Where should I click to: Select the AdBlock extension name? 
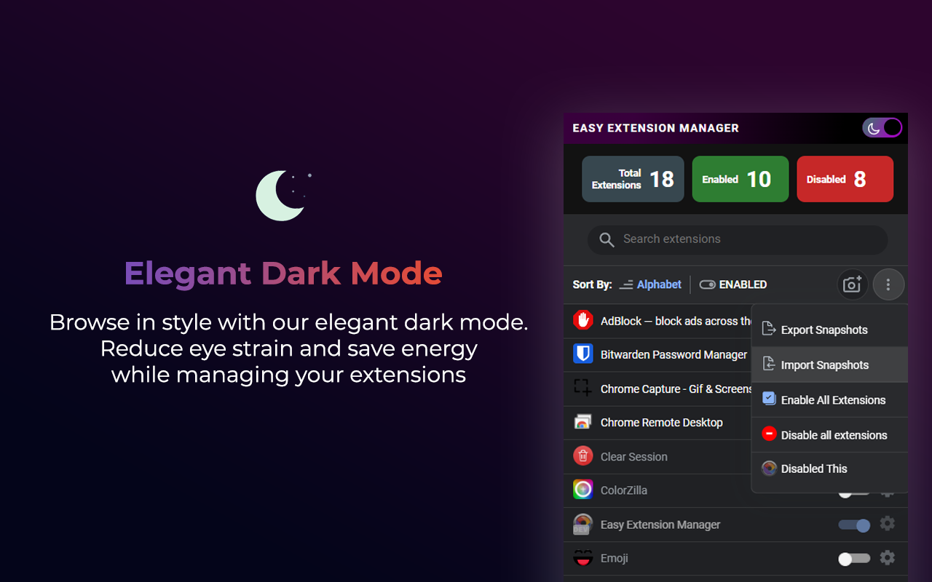point(676,321)
